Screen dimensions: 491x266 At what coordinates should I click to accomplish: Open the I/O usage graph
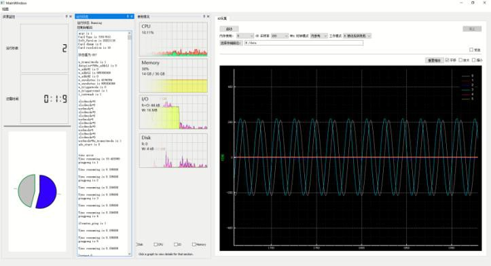[173, 112]
